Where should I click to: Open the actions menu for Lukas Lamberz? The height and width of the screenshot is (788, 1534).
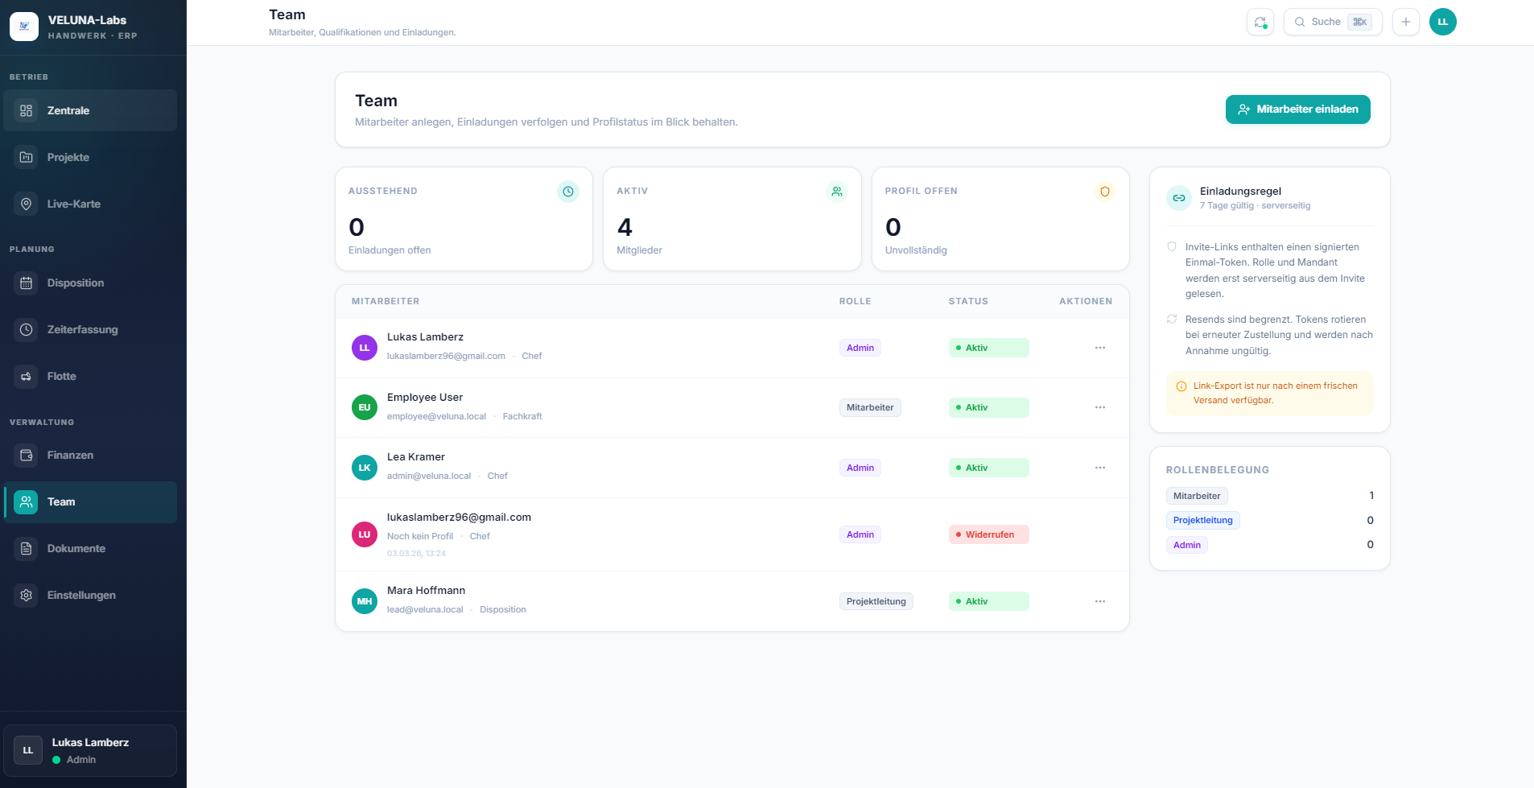point(1100,347)
